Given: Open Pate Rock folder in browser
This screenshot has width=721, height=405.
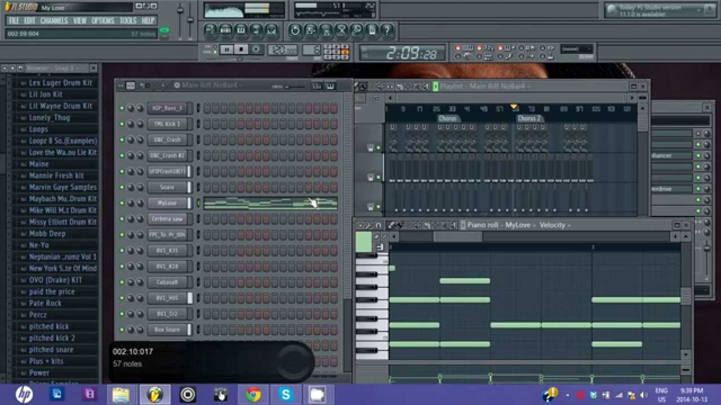Looking at the screenshot, I should click(x=45, y=303).
